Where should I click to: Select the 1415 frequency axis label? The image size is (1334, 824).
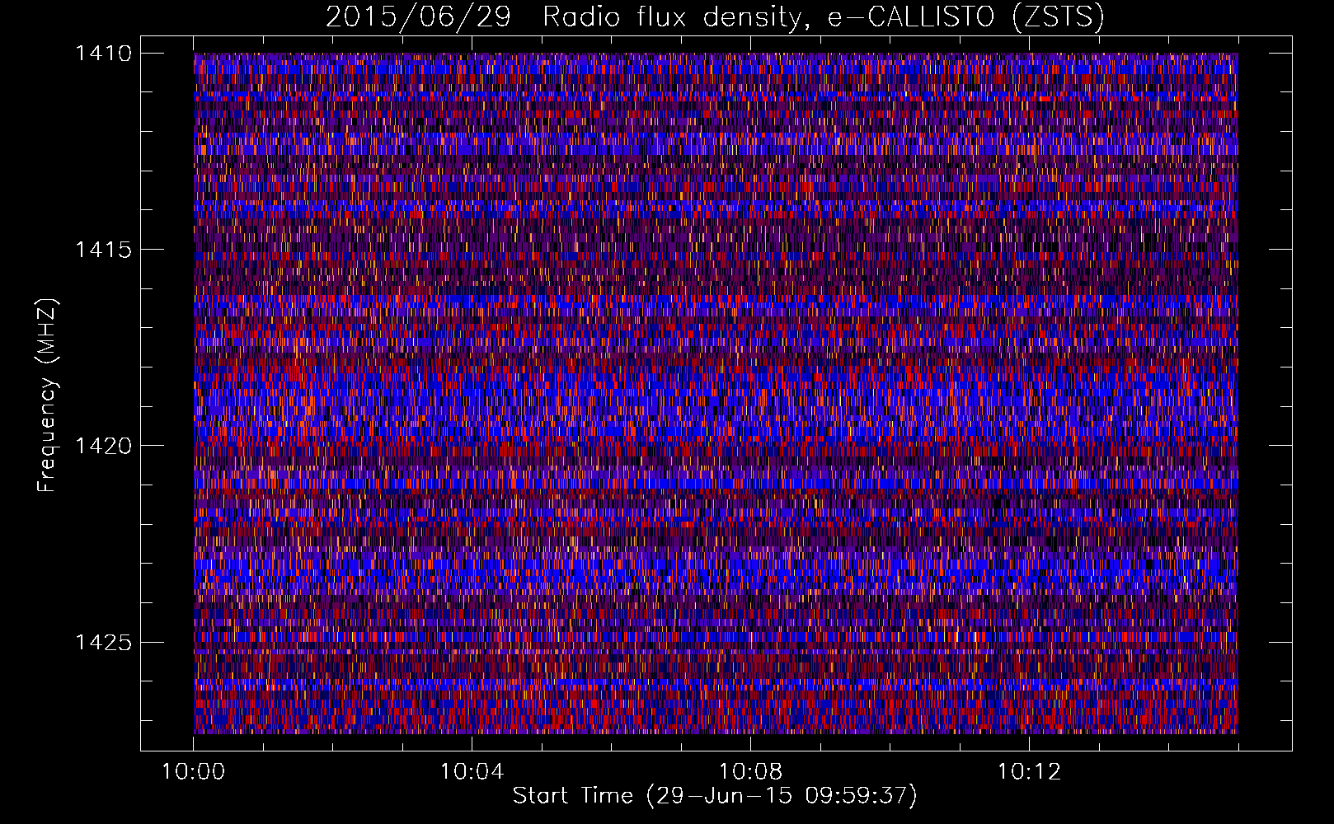click(x=102, y=250)
